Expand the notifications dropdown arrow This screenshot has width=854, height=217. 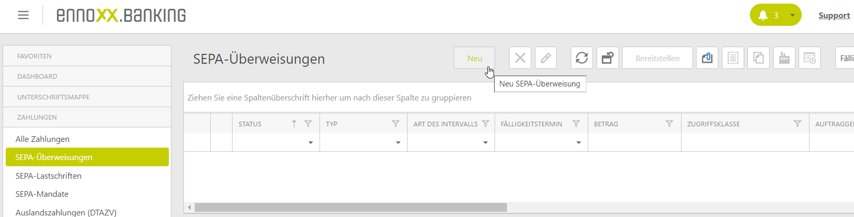point(792,16)
